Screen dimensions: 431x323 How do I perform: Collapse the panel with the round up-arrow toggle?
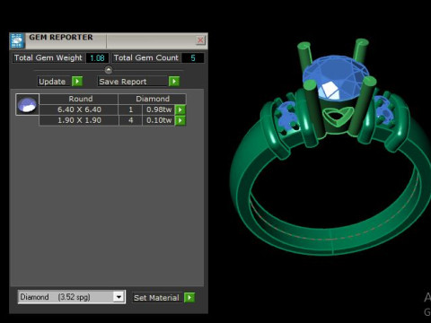tap(109, 70)
